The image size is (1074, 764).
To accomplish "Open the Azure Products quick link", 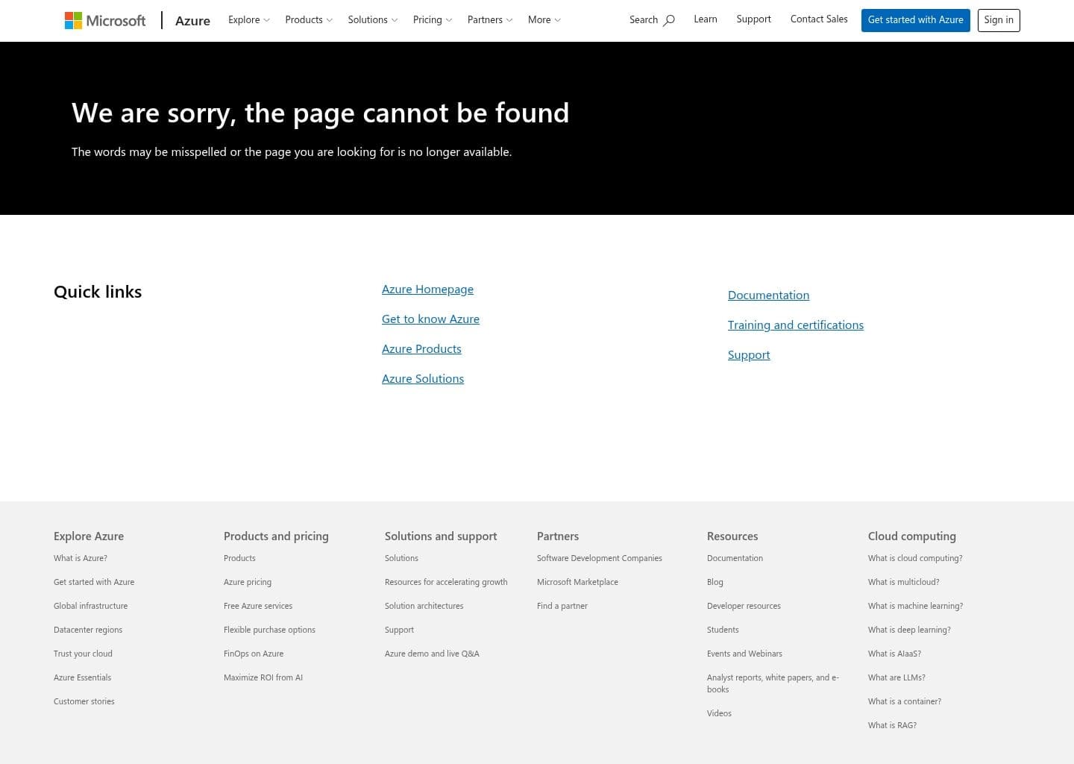I will (x=421, y=349).
